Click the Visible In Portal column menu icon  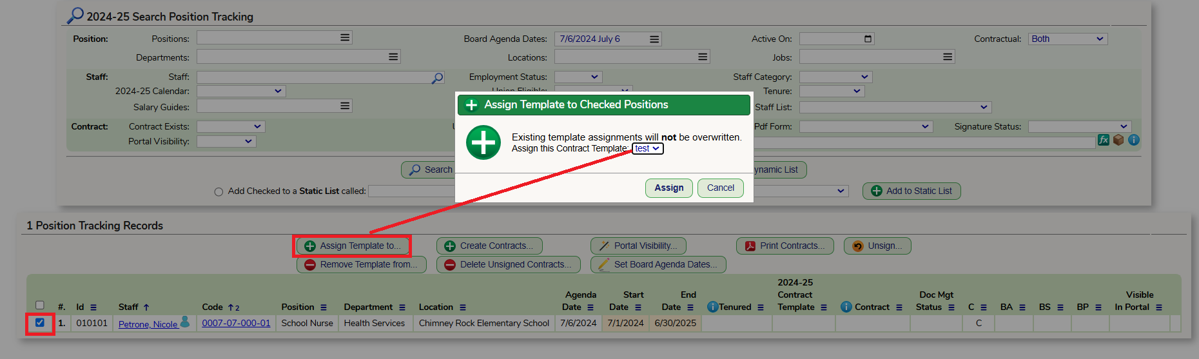1159,307
